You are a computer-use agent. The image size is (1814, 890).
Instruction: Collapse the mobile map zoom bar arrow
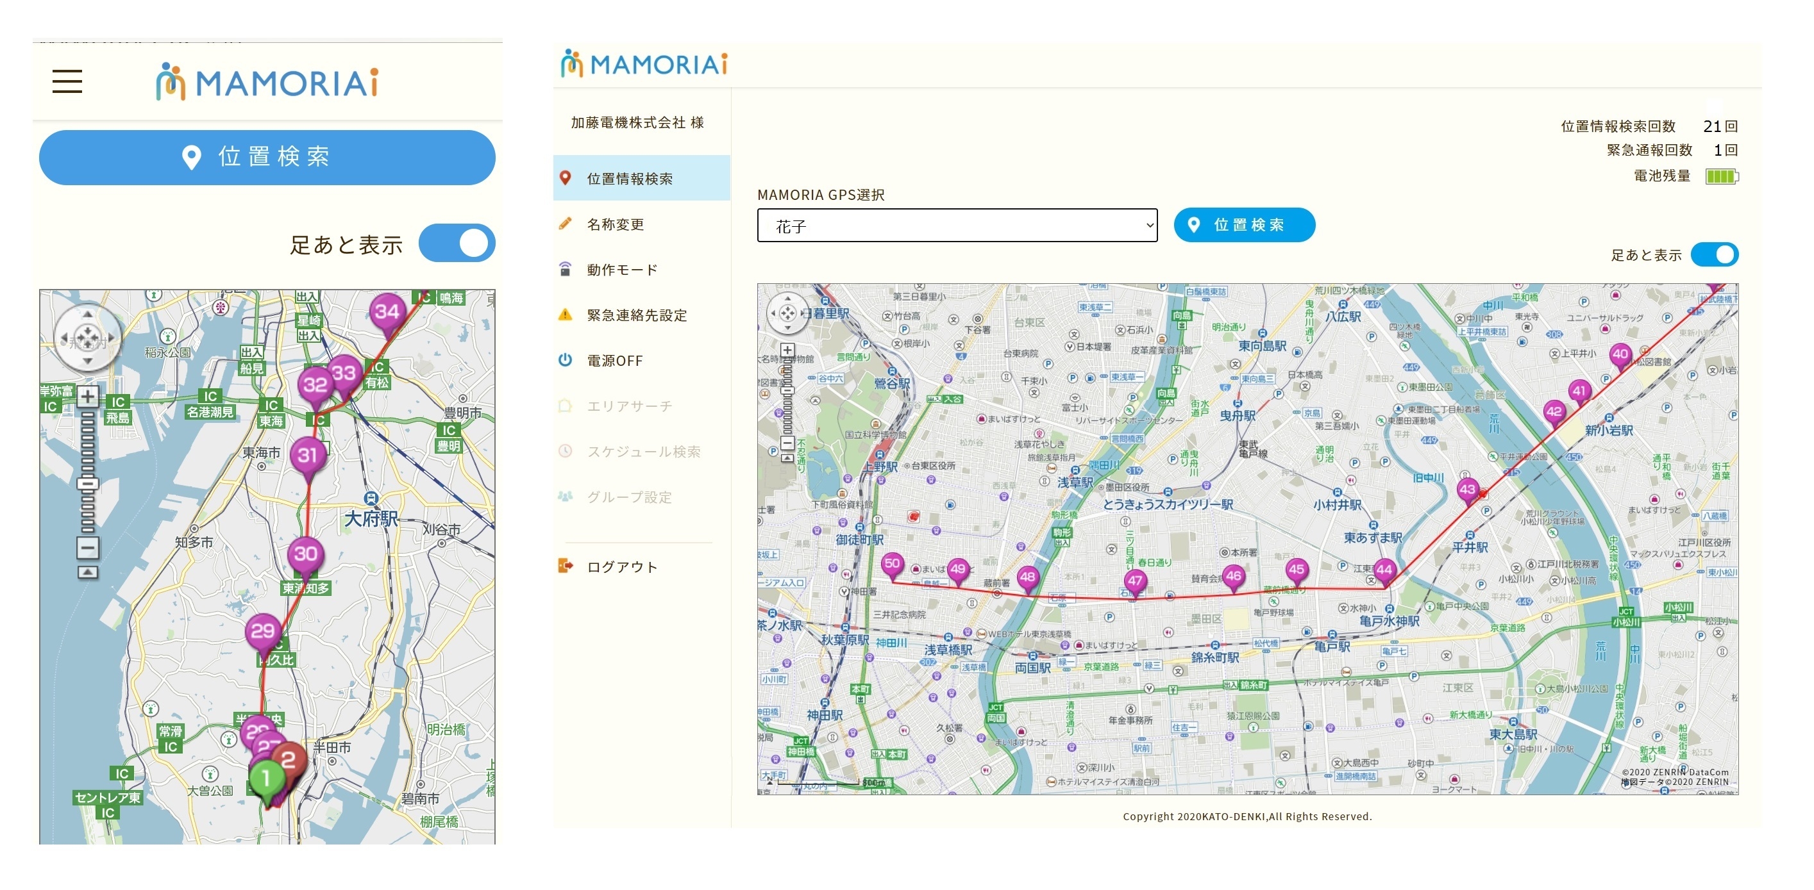87,573
